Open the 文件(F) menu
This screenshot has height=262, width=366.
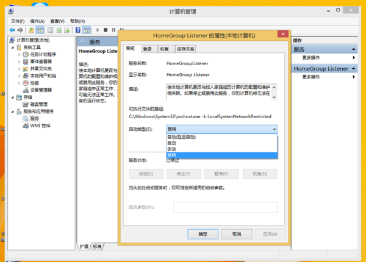[x=18, y=21]
